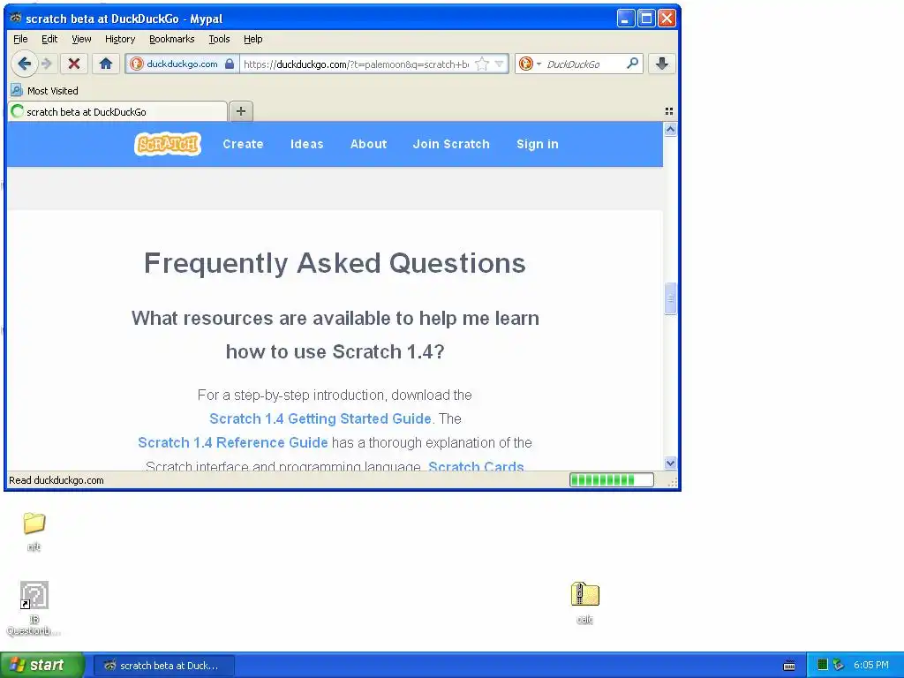
Task: Open the Windows Start button
Action: pos(41,666)
